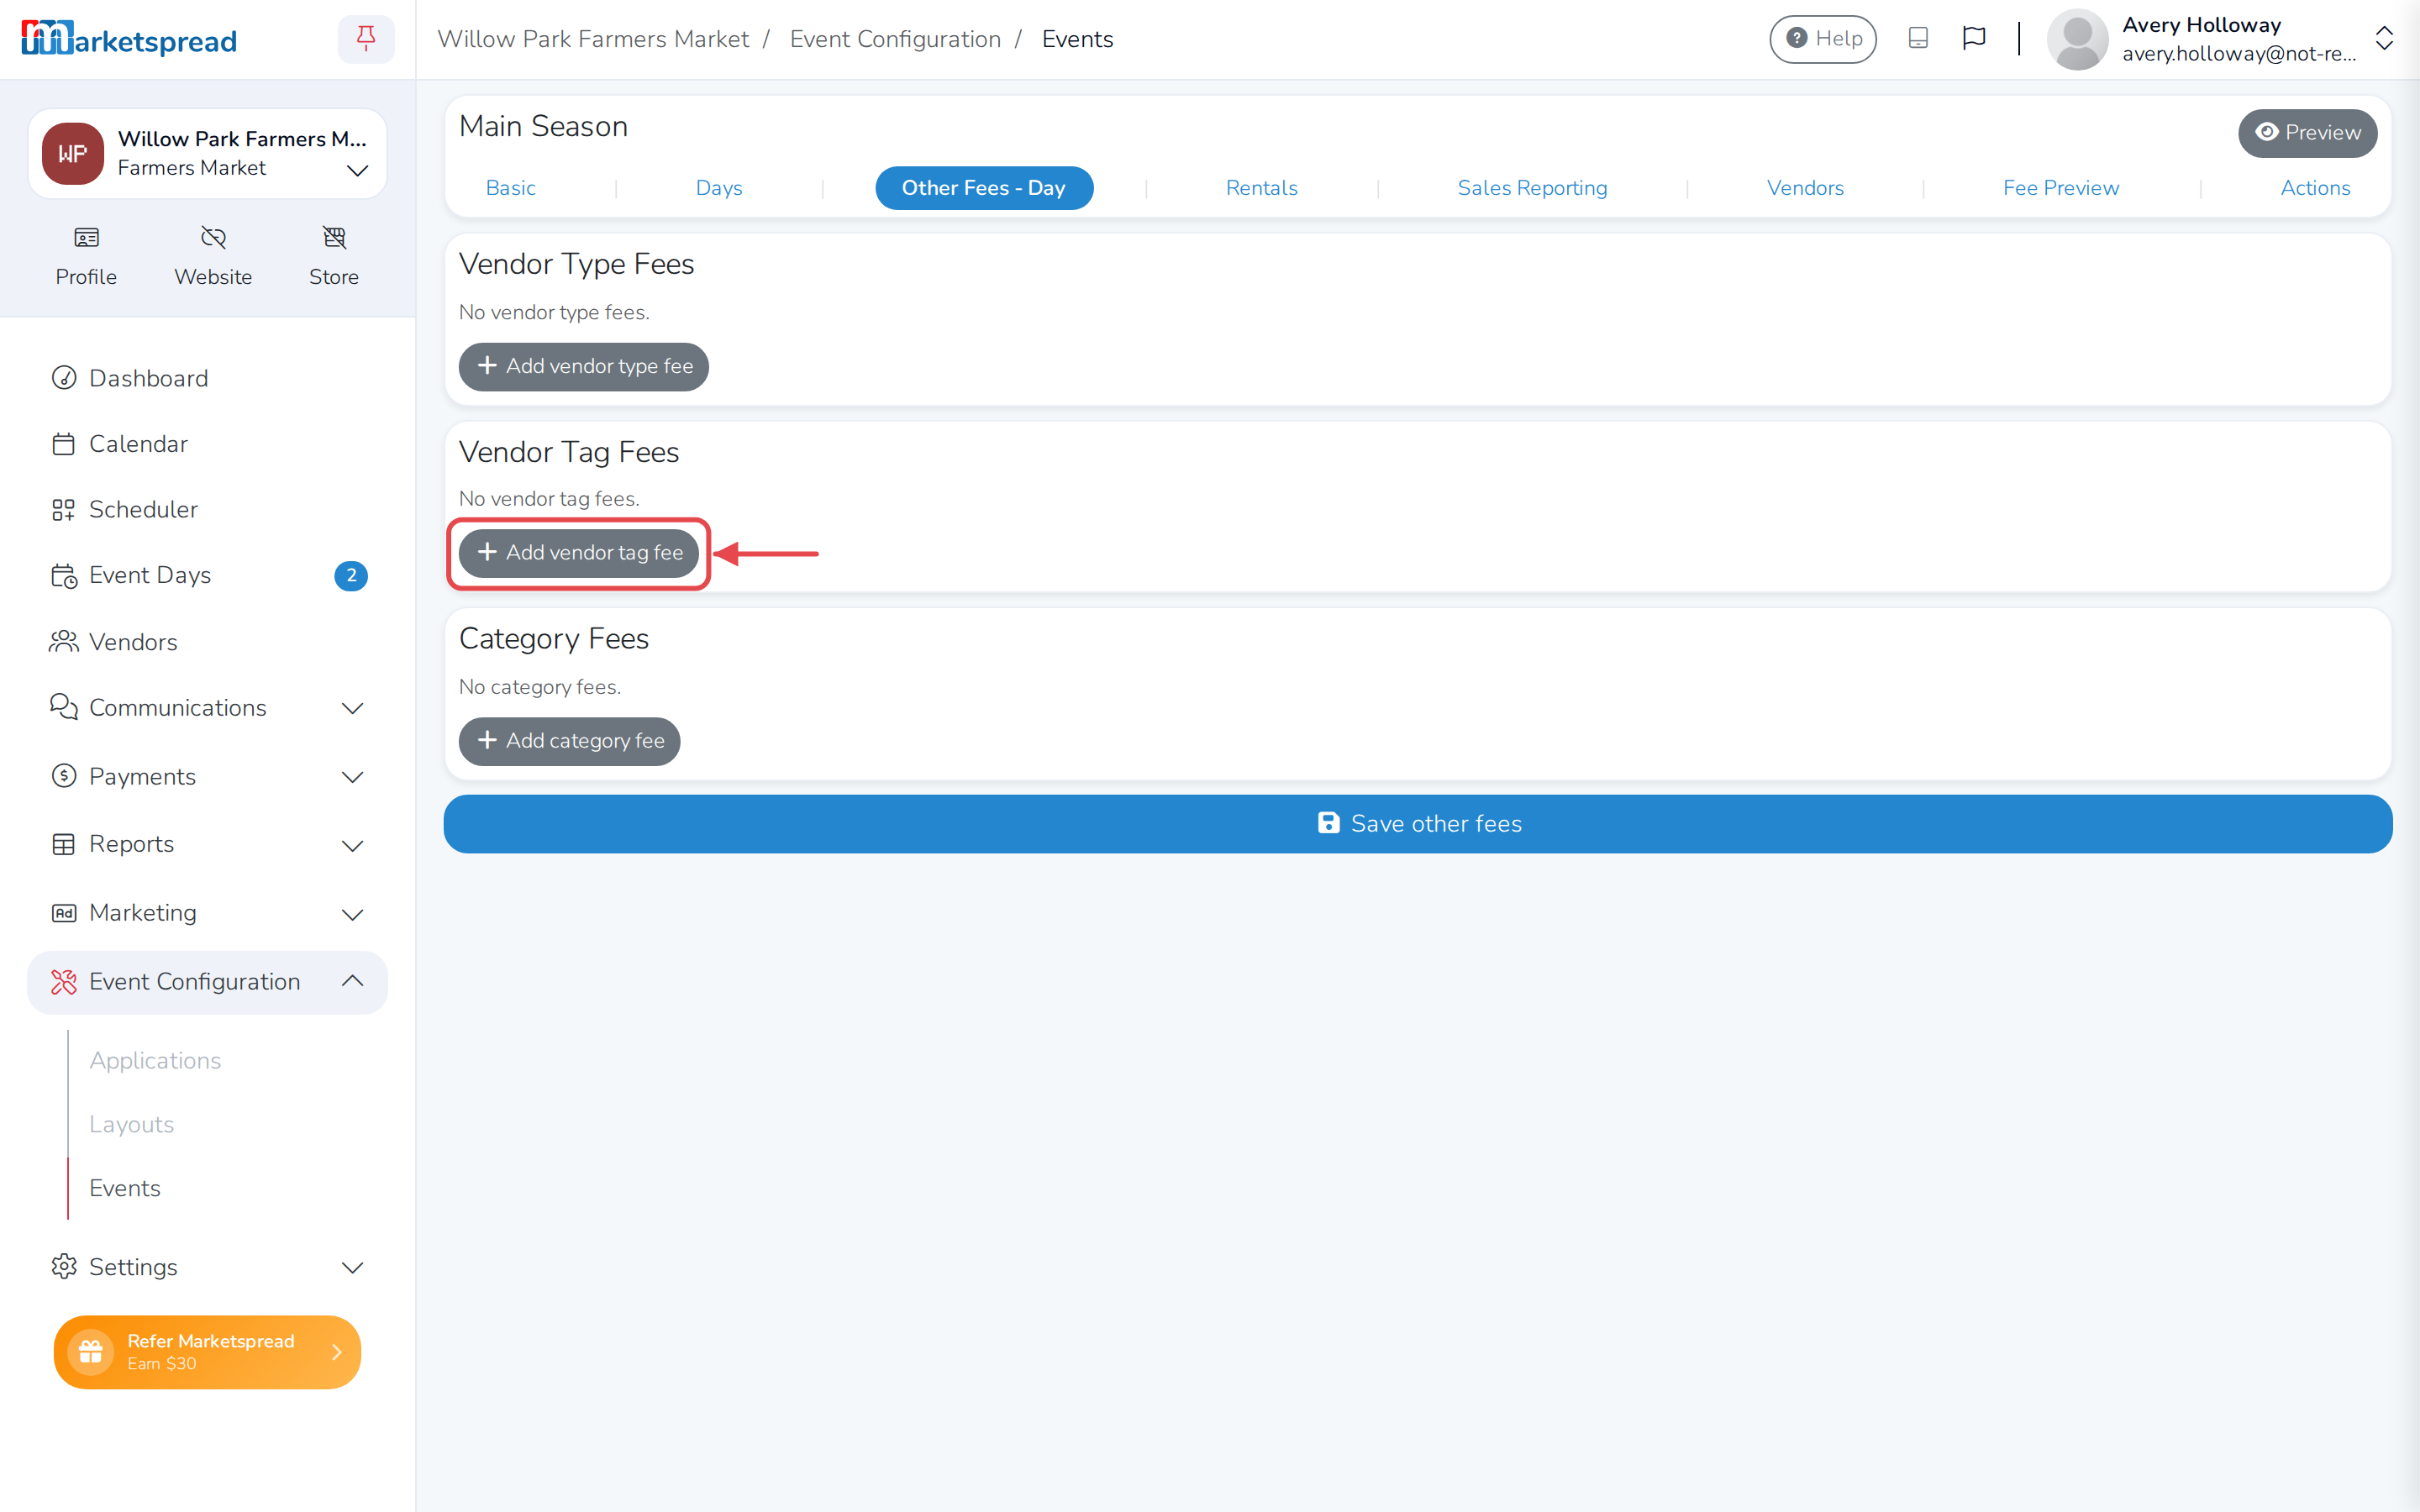
Task: Click the Help button
Action: coord(1823,39)
